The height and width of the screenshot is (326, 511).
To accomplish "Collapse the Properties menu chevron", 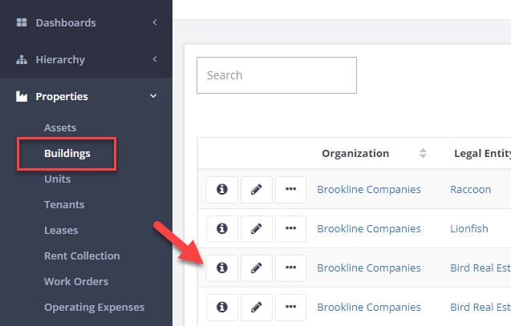I will coord(153,96).
